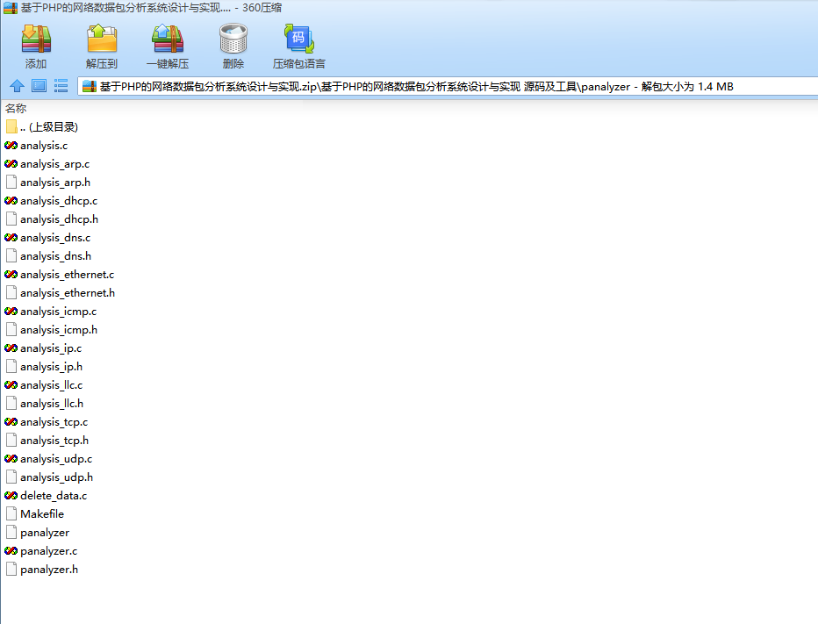Select the analysis_dhcp.c file icon
The height and width of the screenshot is (624, 818).
11,201
